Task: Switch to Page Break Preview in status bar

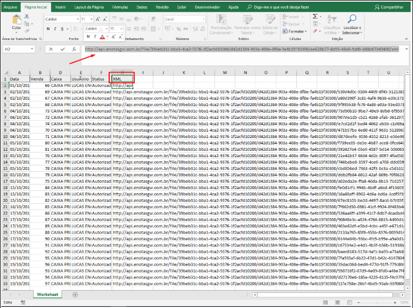Action: click(350, 302)
